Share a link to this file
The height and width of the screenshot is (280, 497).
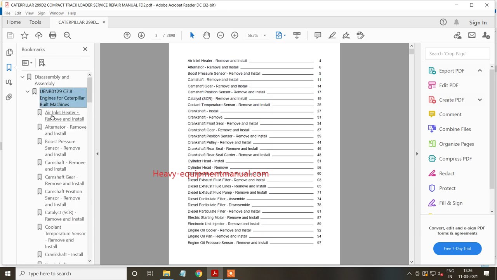click(457, 35)
